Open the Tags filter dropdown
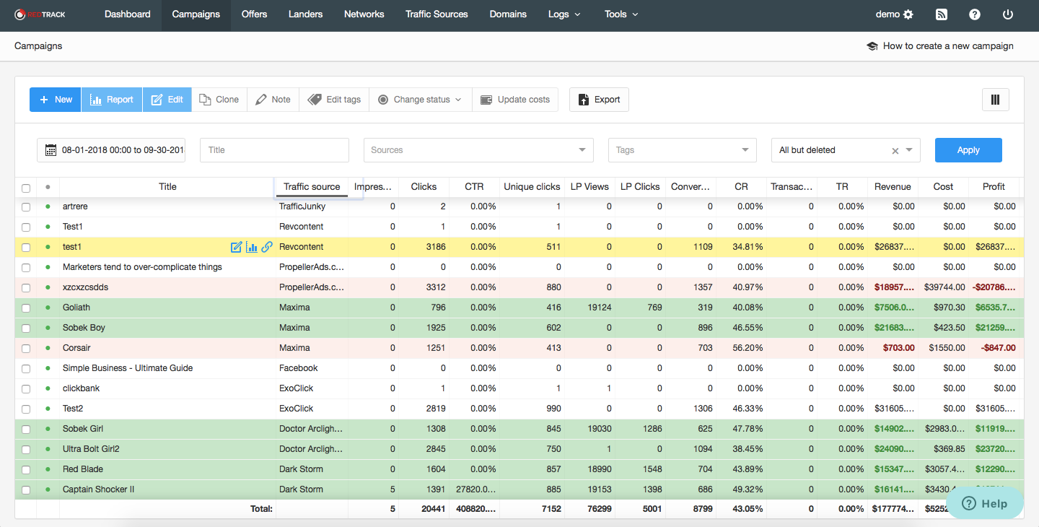 (x=682, y=150)
